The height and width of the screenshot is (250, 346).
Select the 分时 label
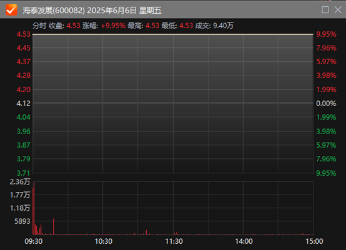click(x=39, y=26)
